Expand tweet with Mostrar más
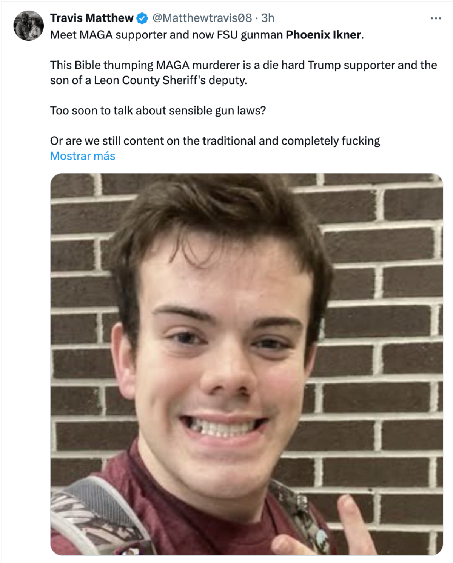453x563 pixels. point(83,156)
